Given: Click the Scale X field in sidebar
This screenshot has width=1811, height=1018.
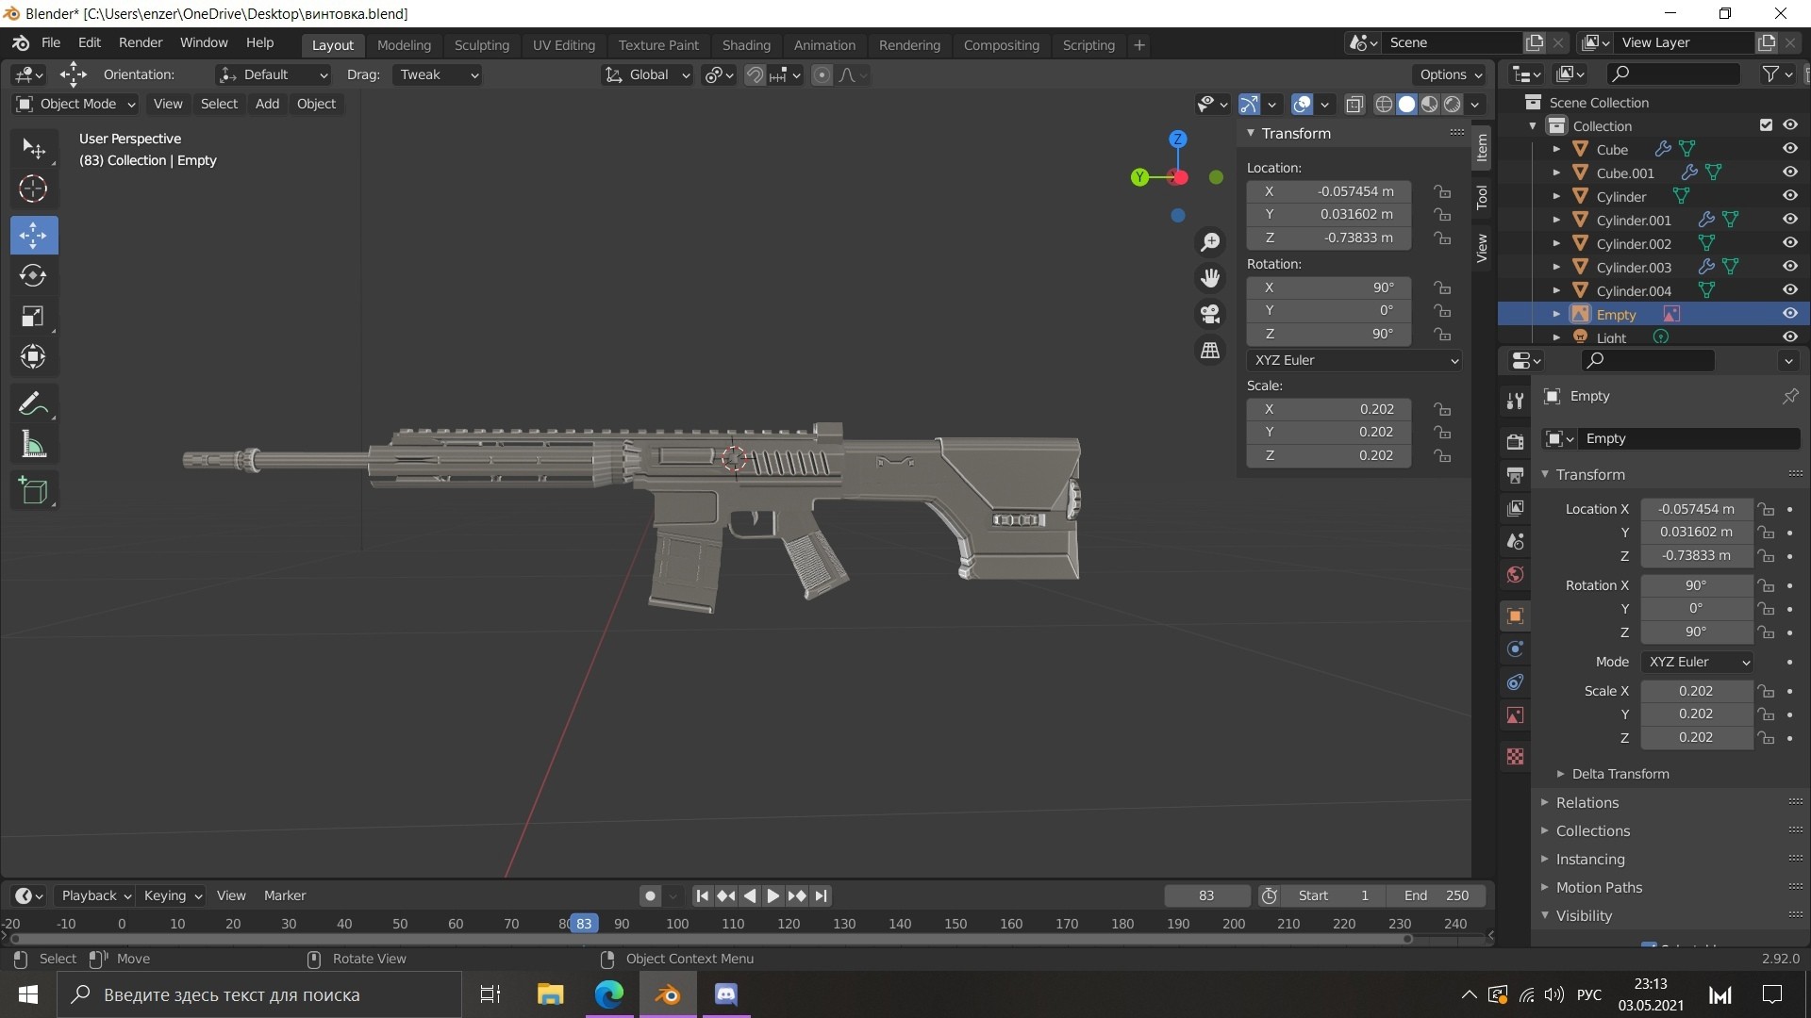Looking at the screenshot, I should (x=1328, y=409).
